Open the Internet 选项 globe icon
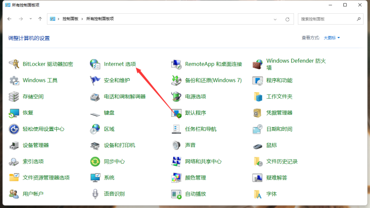The width and height of the screenshot is (370, 208). pyautogui.click(x=95, y=64)
